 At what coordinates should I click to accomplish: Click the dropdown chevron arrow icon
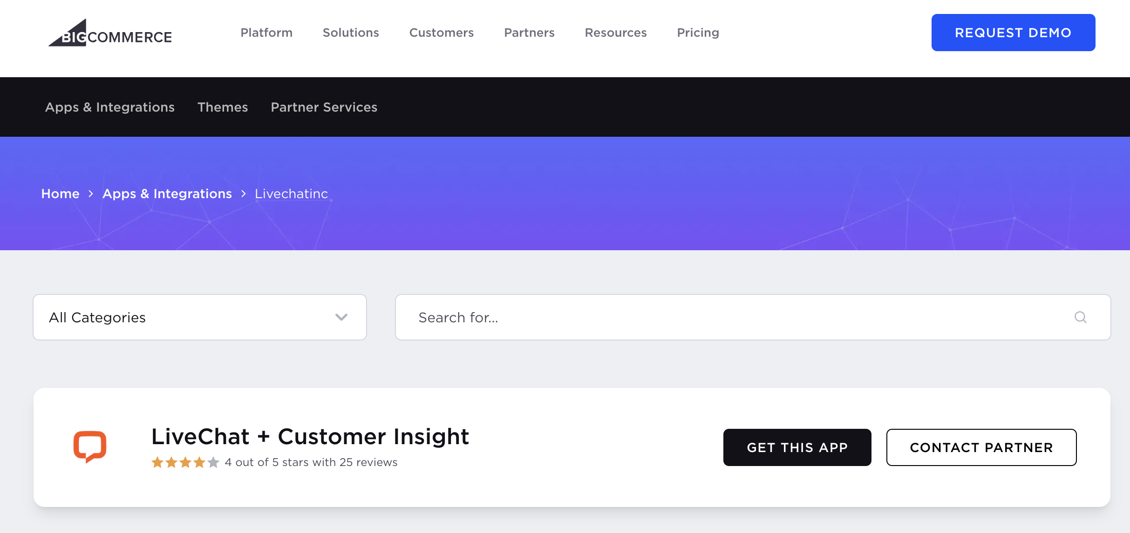tap(341, 317)
